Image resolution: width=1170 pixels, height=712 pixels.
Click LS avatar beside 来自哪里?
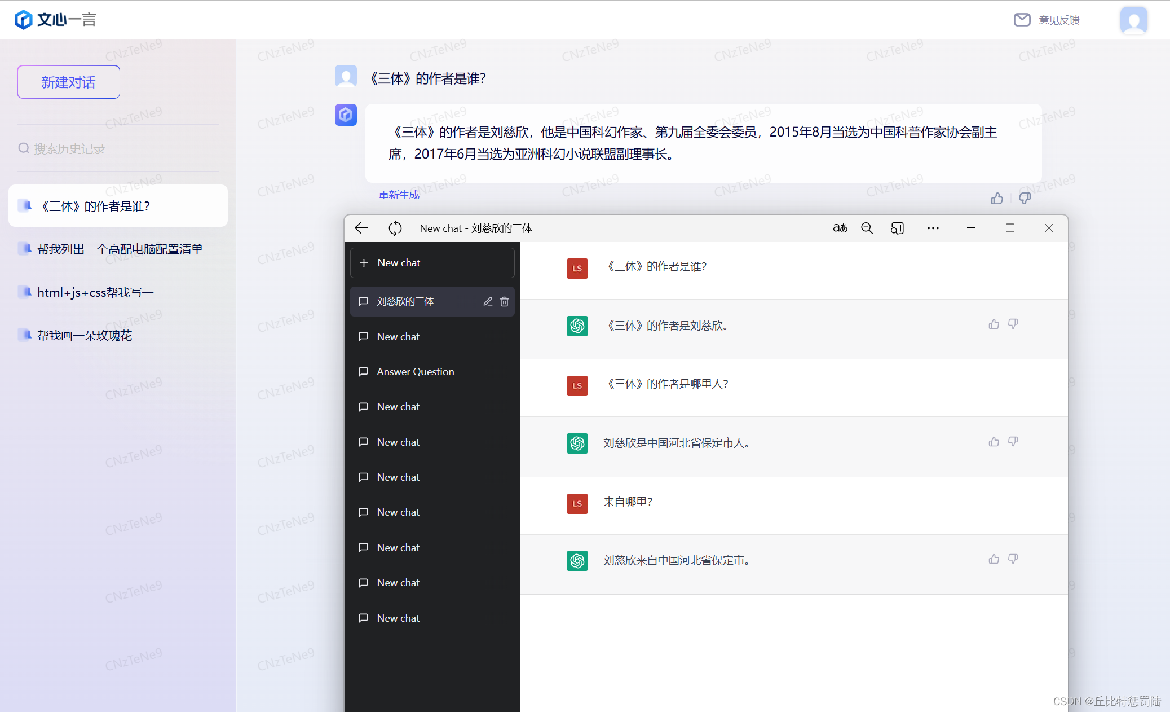pos(577,504)
